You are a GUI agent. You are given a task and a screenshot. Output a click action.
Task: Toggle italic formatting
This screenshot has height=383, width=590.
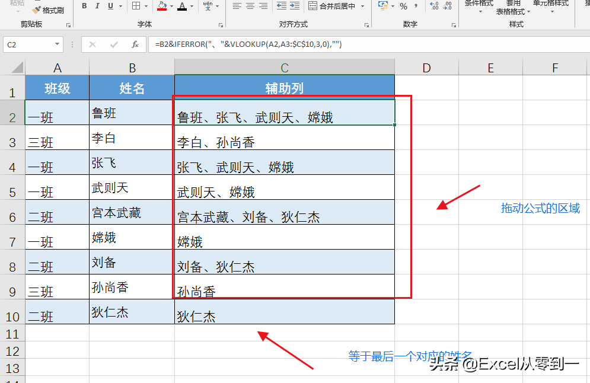(x=97, y=6)
